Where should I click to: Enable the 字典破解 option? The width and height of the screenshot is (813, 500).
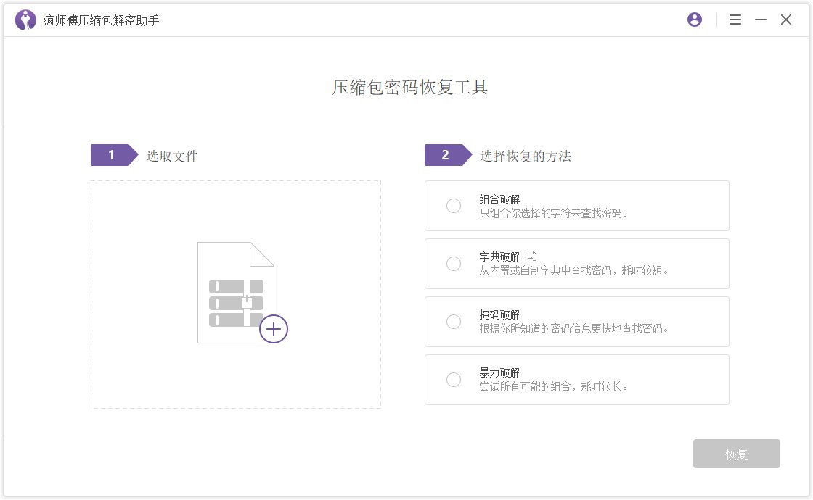coord(454,264)
